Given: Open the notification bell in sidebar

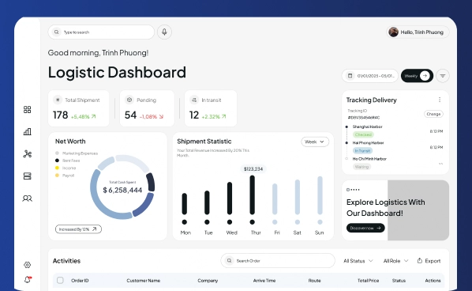Looking at the screenshot, I should pos(28,280).
